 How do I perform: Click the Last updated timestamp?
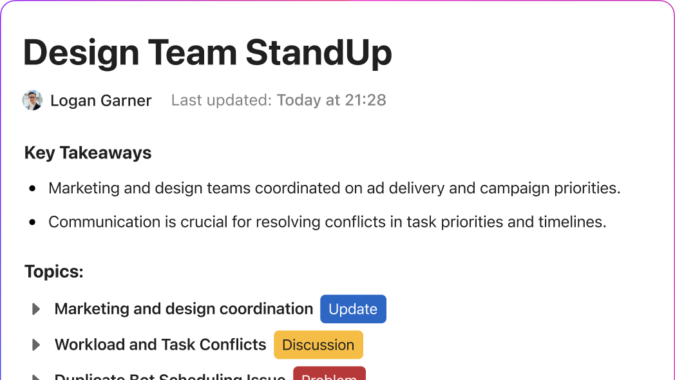coord(278,100)
